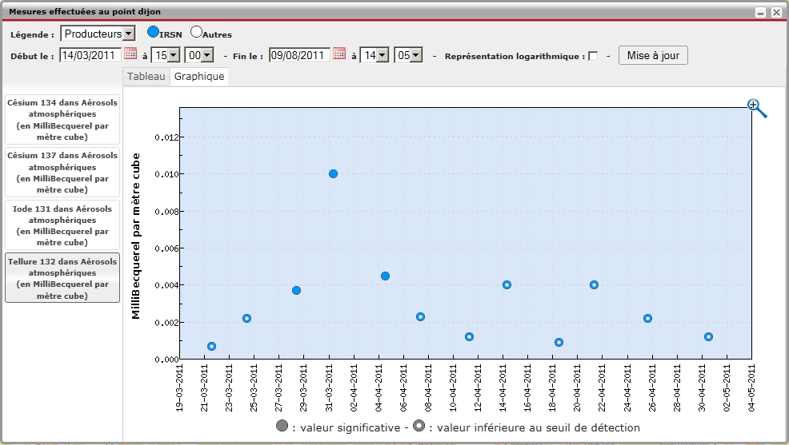Switch to the Graphique tab

[199, 77]
